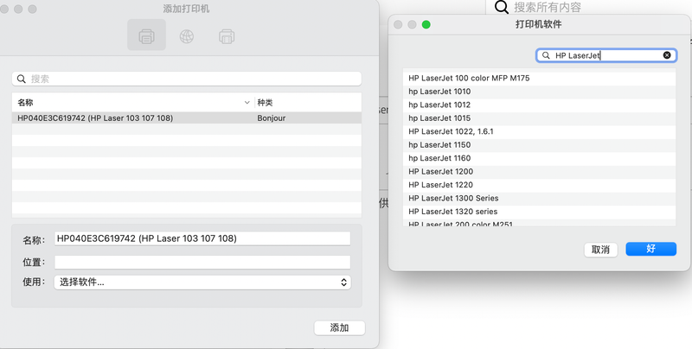Sort printers by the Name column header
692x349 pixels.
tap(130, 102)
